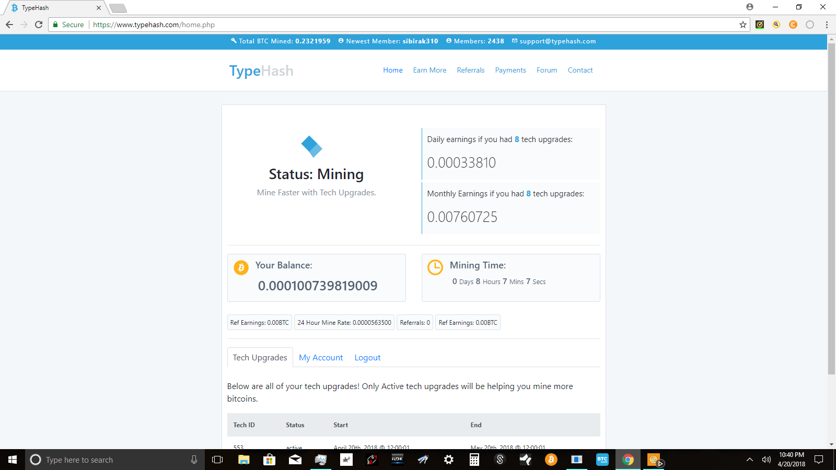Open the Action Center notifications
This screenshot has width=836, height=470.
coord(819,460)
